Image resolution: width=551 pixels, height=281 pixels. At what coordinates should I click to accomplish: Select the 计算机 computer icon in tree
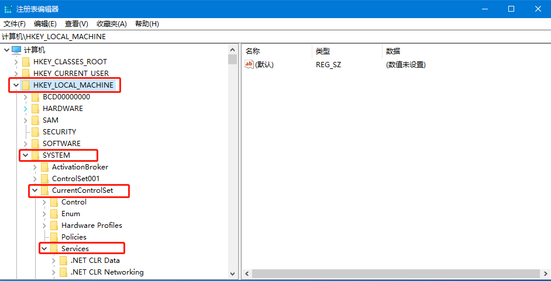pos(16,50)
